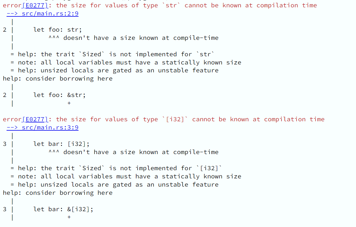Click the plus marker under '&[i32]'

pos(69,217)
